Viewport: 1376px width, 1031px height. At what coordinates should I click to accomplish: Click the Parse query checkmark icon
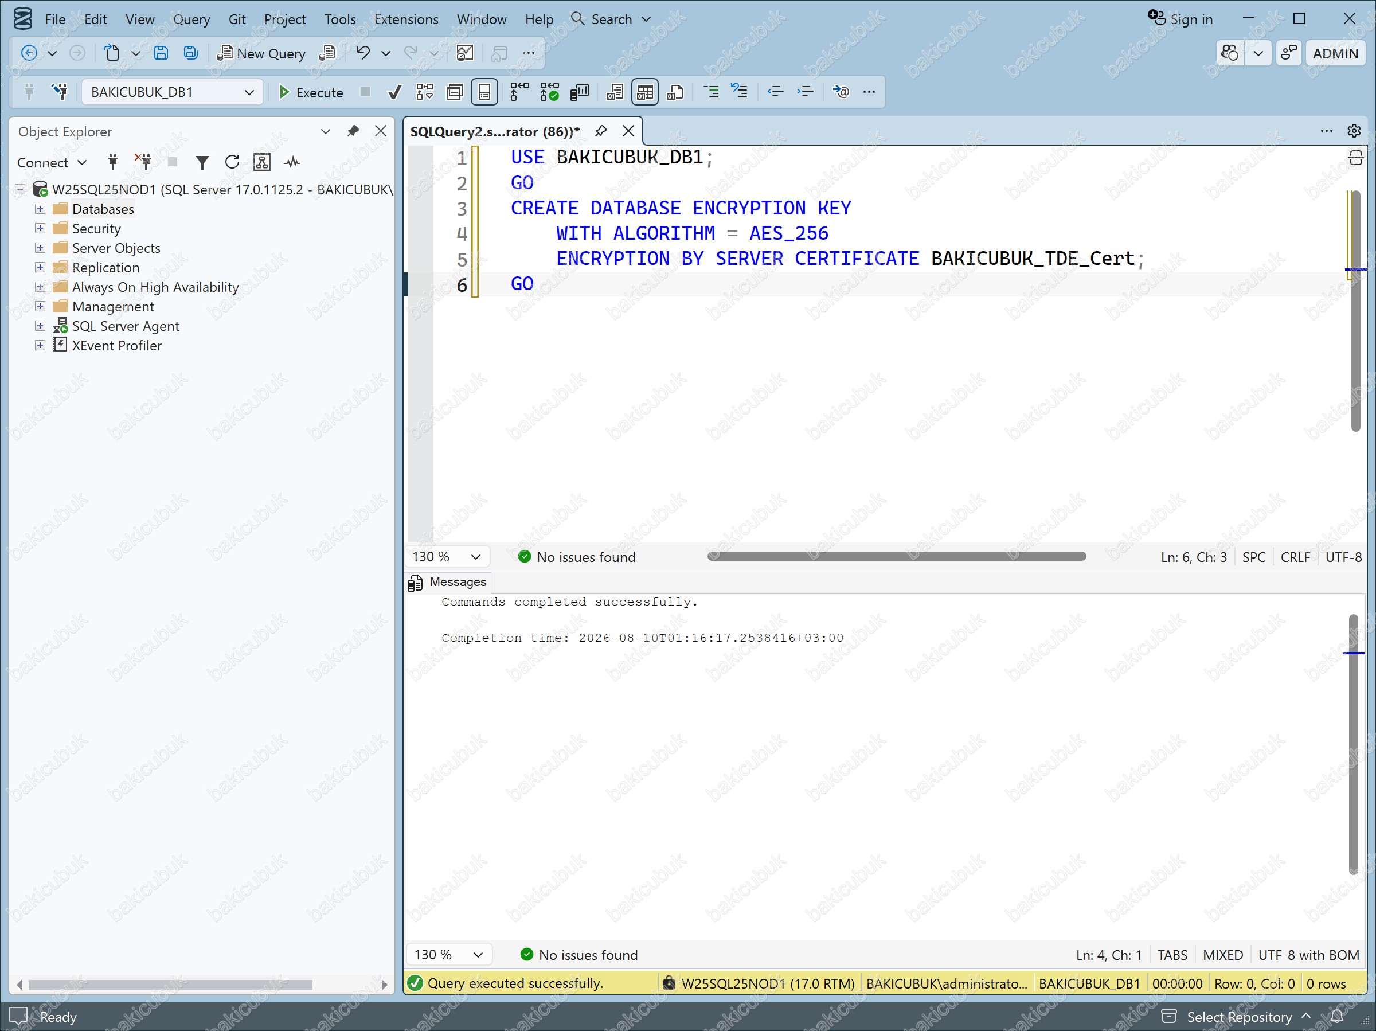pos(394,92)
